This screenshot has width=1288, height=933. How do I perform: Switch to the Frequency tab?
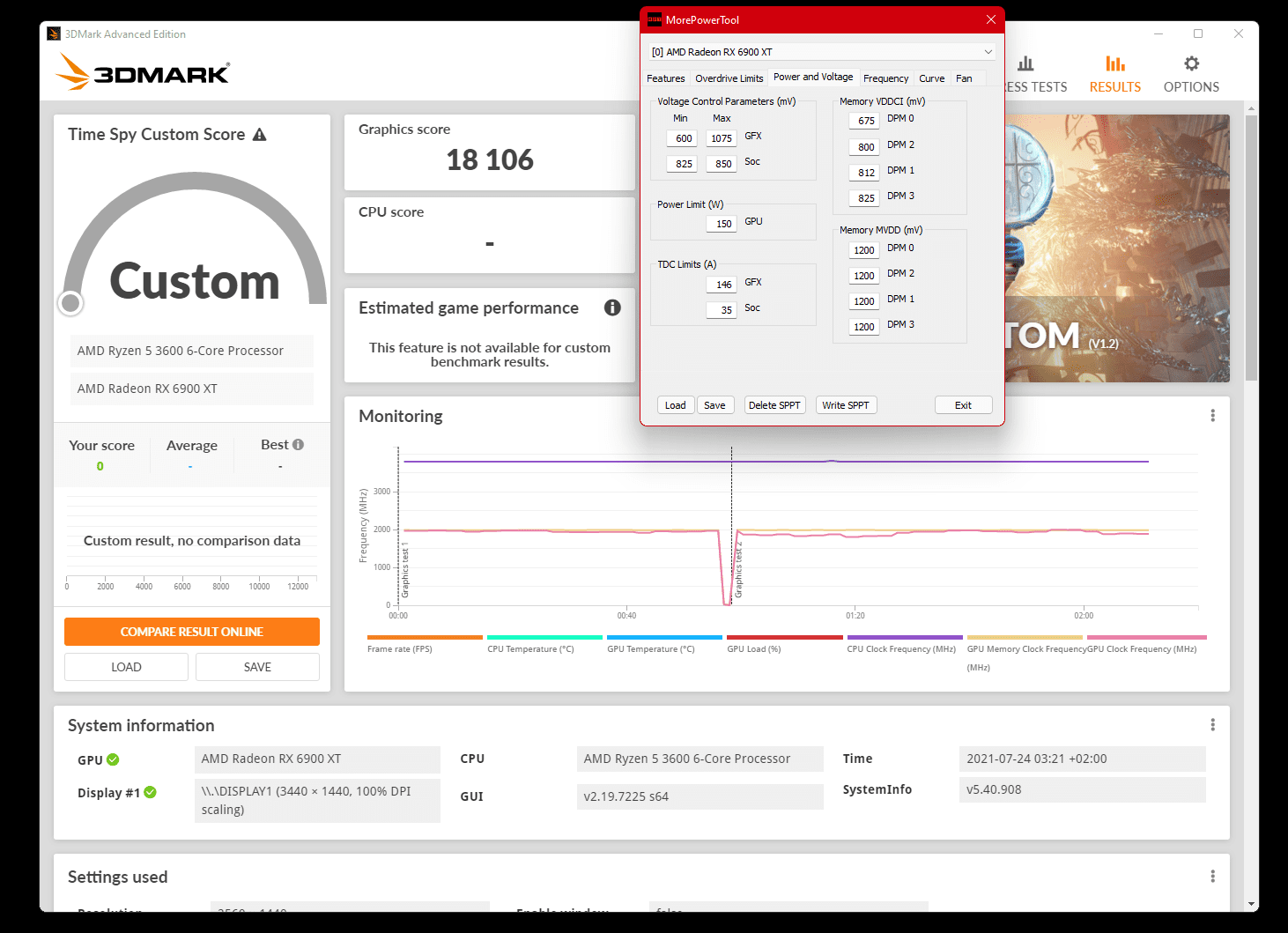click(885, 78)
